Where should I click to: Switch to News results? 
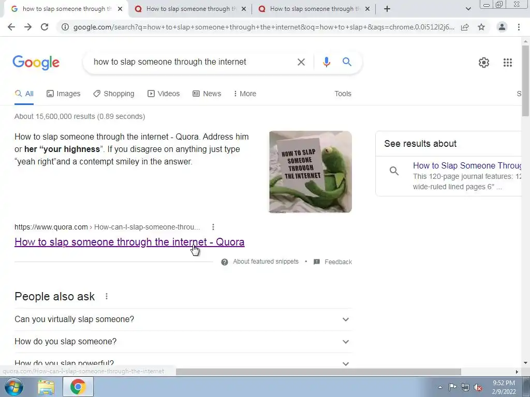coord(207,94)
